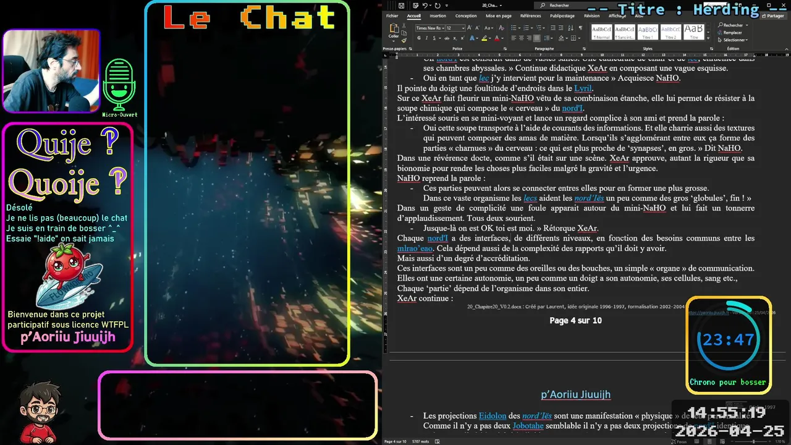Image resolution: width=791 pixels, height=445 pixels.
Task: Toggle underline (S) formatting
Action: click(434, 38)
